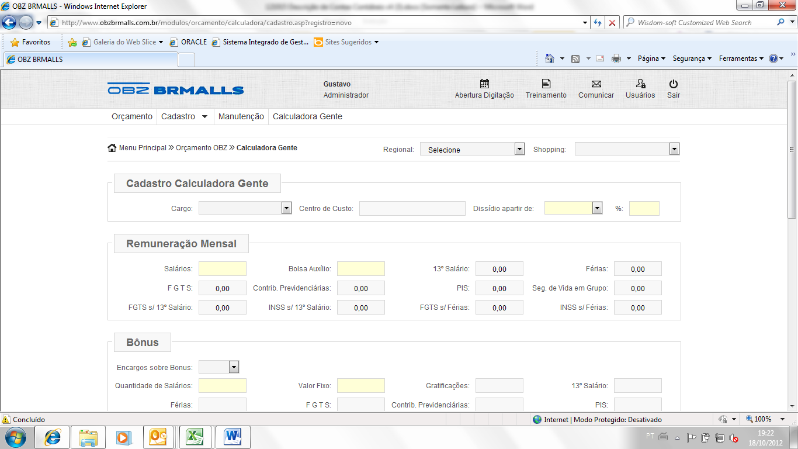Select the OBZ BRMALLS browser tab
The height and width of the screenshot is (449, 798).
click(90, 59)
